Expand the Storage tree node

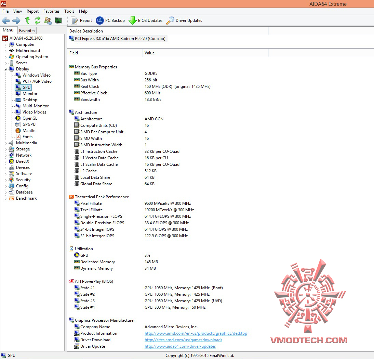point(5,149)
